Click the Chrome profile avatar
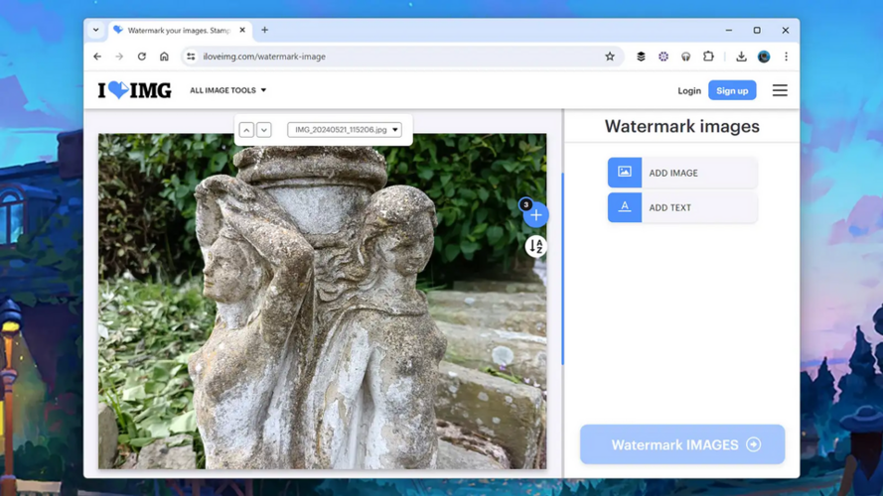The width and height of the screenshot is (883, 496). 764,57
